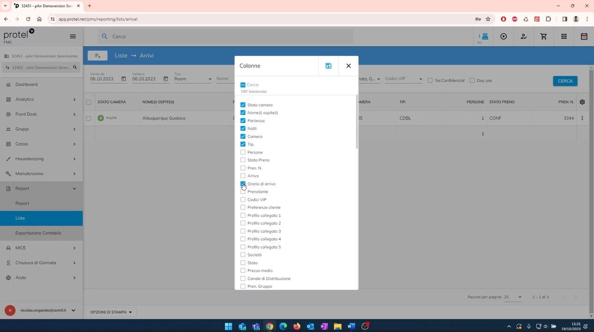This screenshot has height=332, width=594.
Task: Tick the Codici VIP column checkbox
Action: (x=243, y=200)
